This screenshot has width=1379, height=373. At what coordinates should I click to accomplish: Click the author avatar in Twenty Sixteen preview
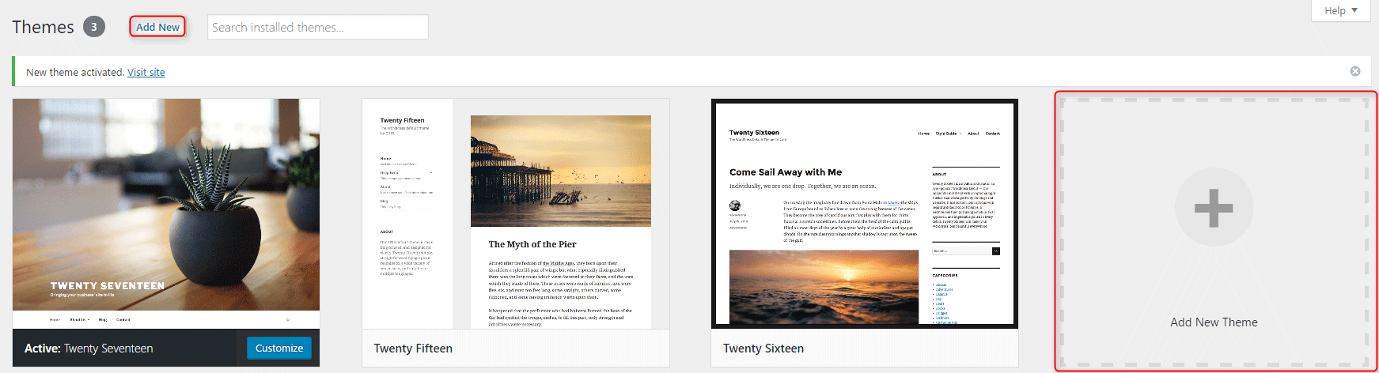point(735,205)
